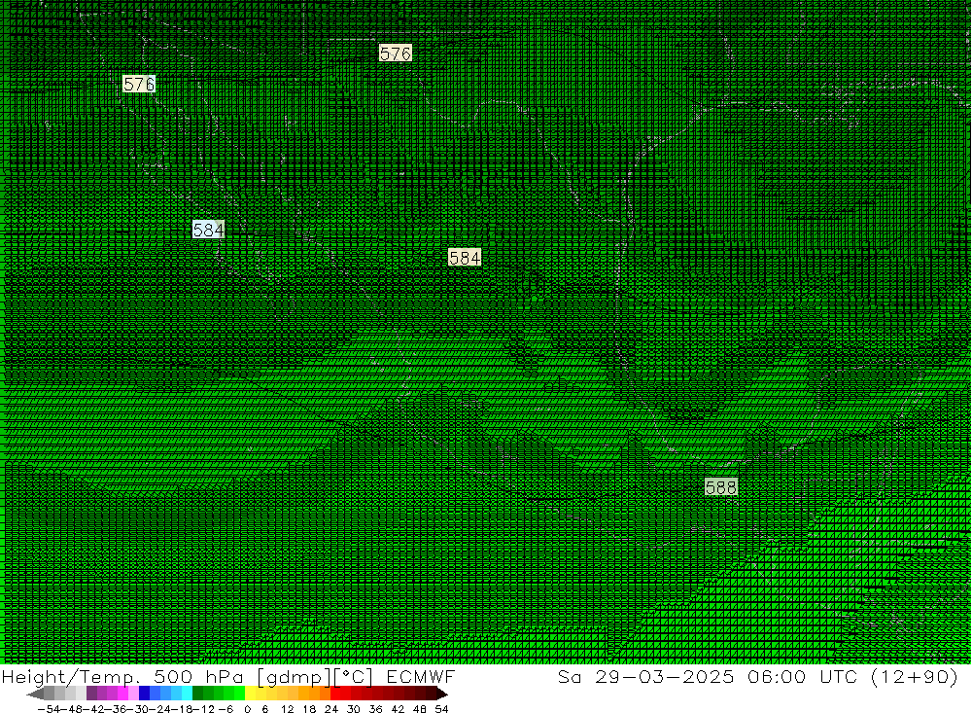
Task: Click the '-54' scale value
Action: 49,709
